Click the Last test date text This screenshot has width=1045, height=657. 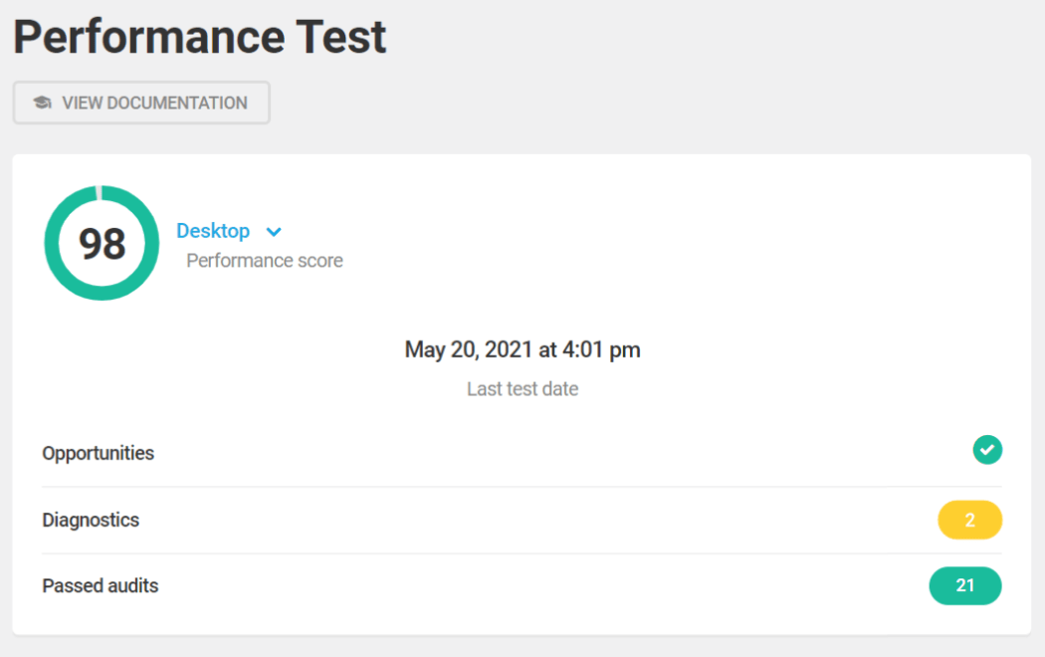tap(522, 388)
